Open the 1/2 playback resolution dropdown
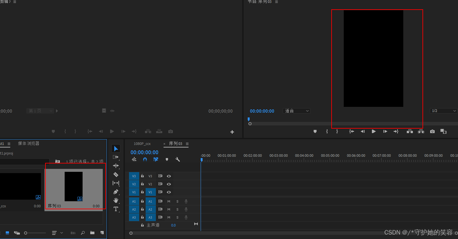Screen dimensions: 458x239 (x=444, y=111)
